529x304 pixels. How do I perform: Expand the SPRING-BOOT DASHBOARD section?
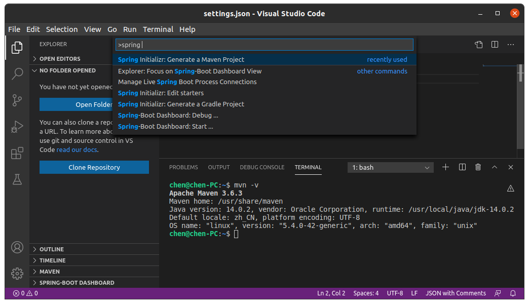point(94,283)
